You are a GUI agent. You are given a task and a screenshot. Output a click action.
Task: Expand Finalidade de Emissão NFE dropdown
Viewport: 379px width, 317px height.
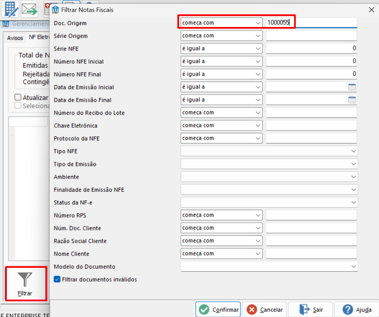pyautogui.click(x=269, y=189)
